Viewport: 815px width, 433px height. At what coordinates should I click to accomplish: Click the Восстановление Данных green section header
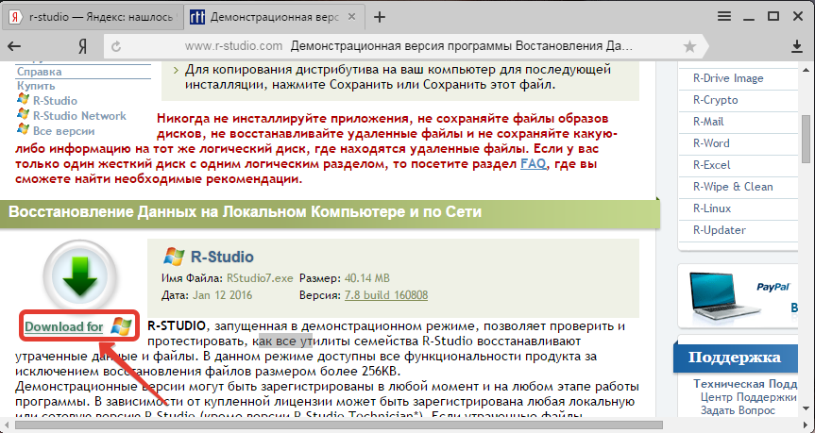[x=330, y=212]
